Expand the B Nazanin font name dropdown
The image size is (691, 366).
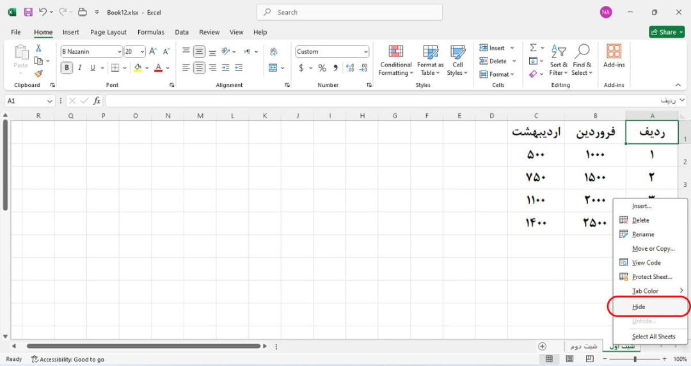119,52
